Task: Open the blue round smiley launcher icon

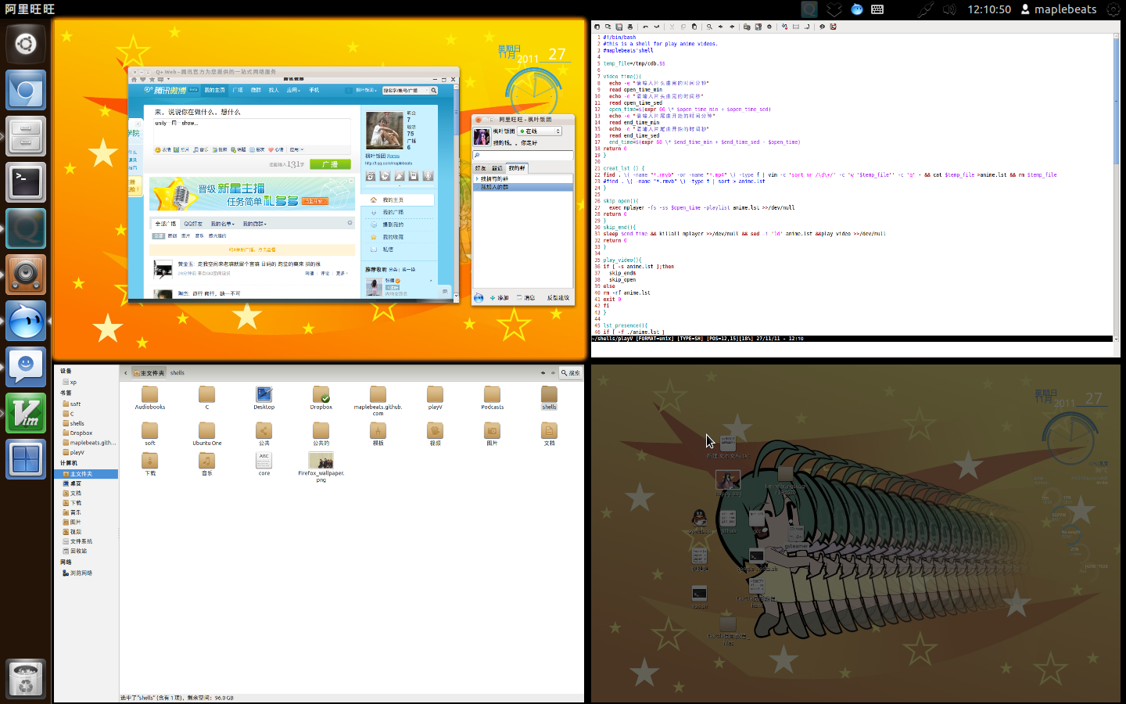Action: coord(26,321)
